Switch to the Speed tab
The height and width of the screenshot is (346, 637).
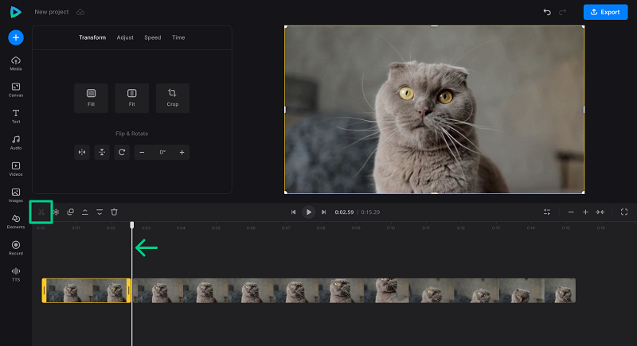153,37
